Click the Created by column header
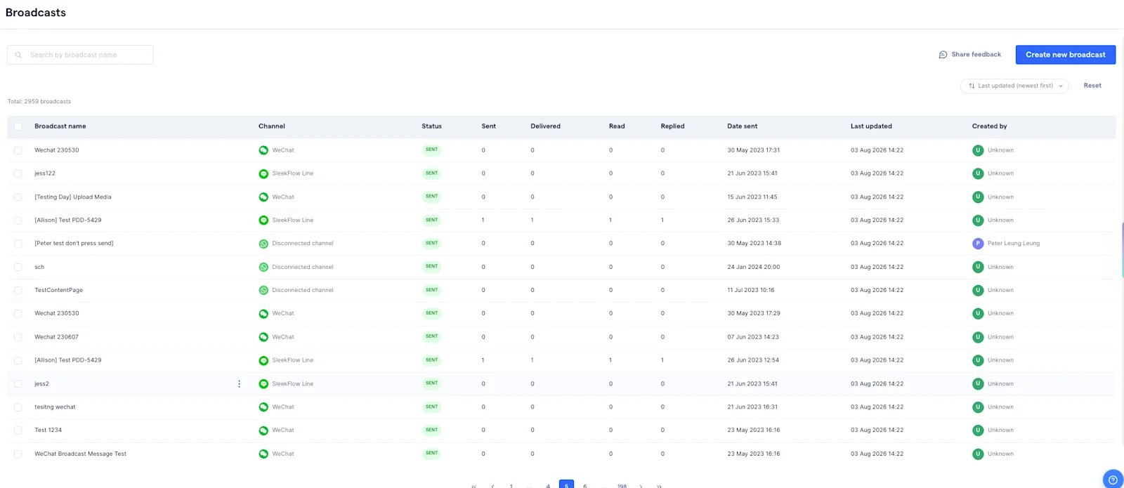 [989, 126]
